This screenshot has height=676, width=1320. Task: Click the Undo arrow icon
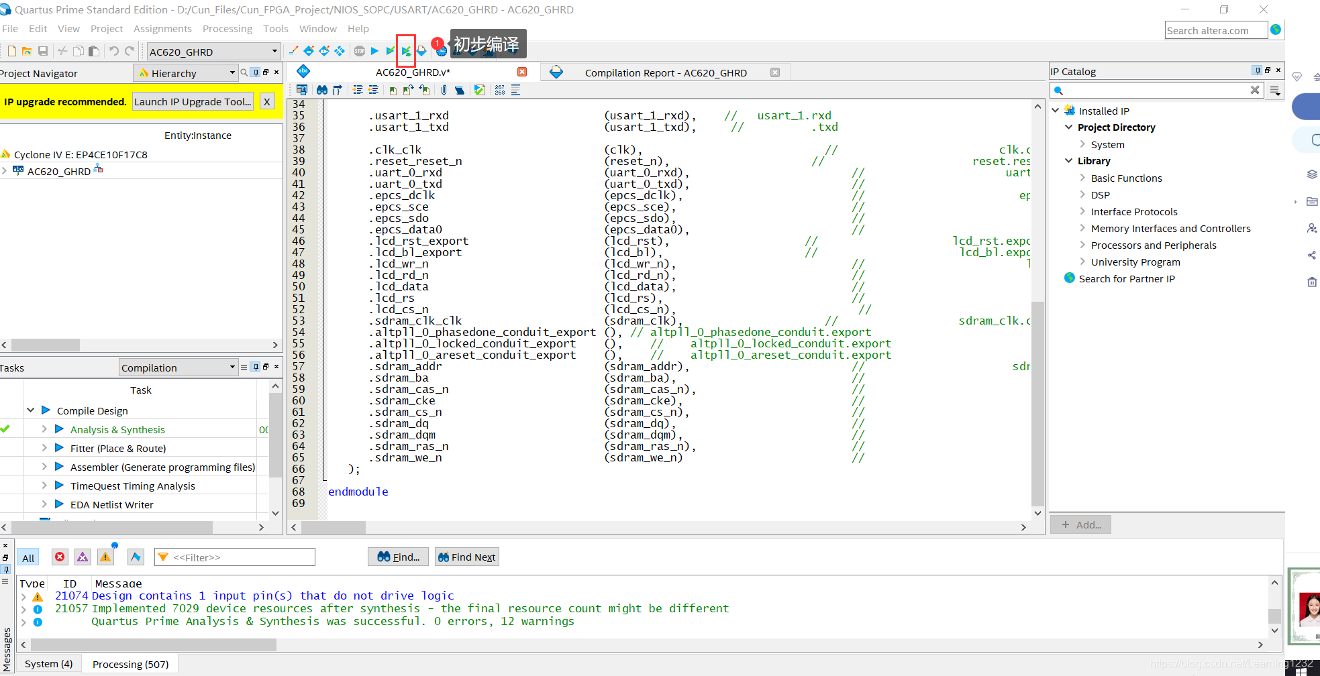point(113,51)
